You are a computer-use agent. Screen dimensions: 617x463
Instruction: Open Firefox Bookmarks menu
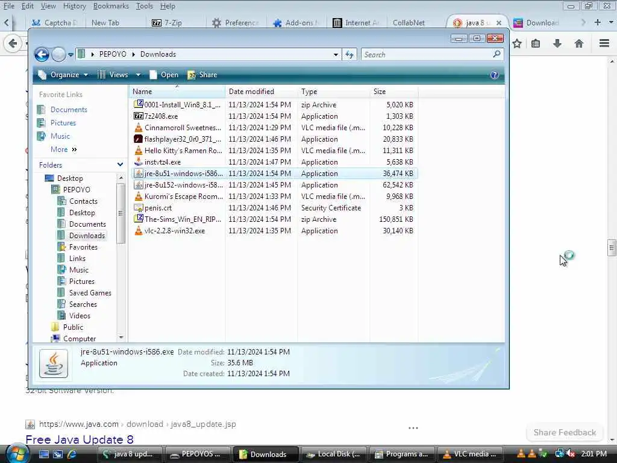pos(111,6)
